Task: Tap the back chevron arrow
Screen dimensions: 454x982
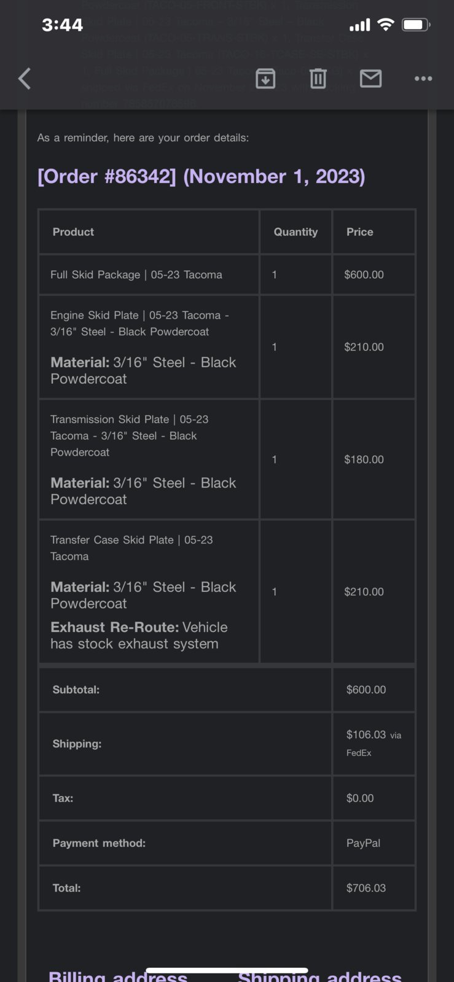Action: 25,79
